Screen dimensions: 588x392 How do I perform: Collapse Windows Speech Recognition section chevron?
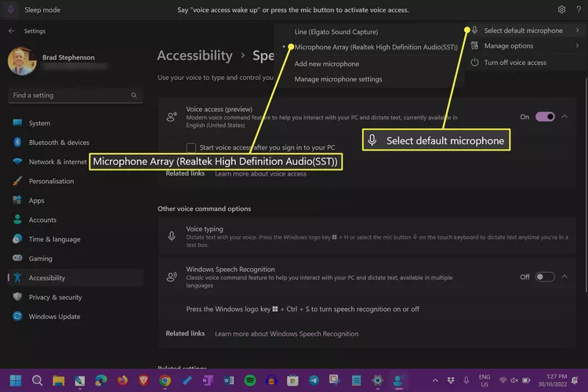pyautogui.click(x=564, y=277)
